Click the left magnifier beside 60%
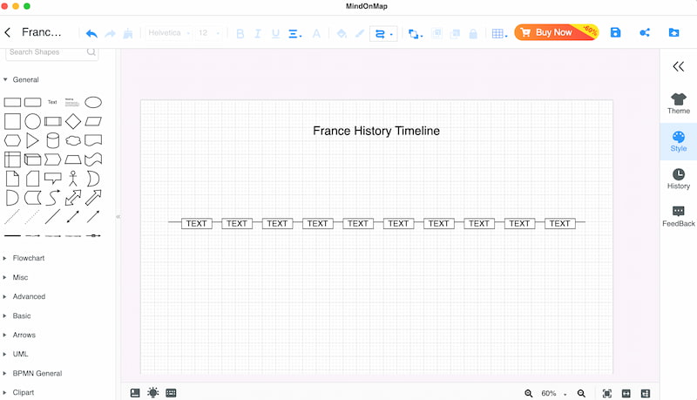The width and height of the screenshot is (697, 400). pos(529,393)
